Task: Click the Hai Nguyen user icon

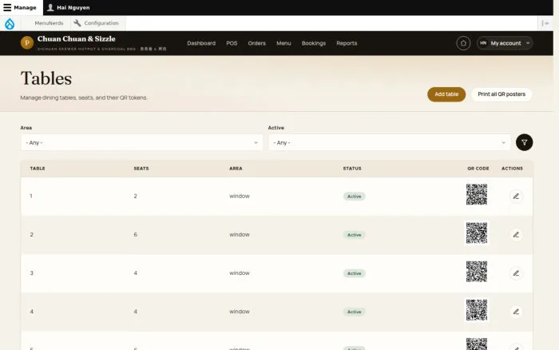Action: tap(50, 7)
